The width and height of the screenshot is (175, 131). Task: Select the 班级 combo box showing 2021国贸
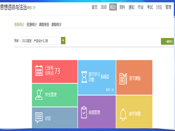(41, 41)
